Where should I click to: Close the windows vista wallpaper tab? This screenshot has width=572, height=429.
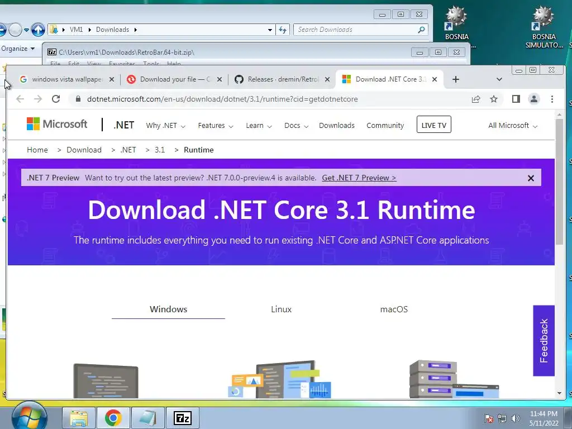tap(112, 79)
